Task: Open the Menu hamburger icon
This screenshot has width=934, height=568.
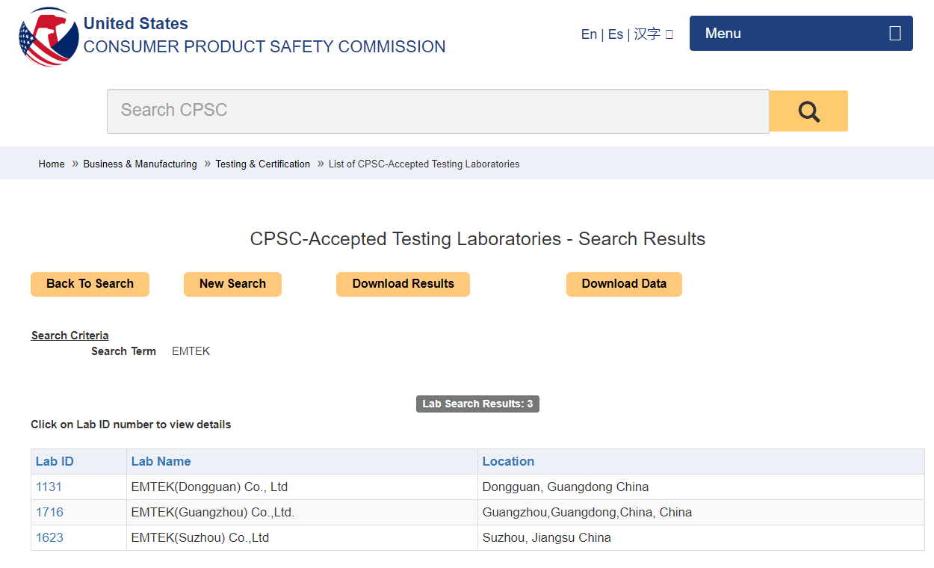Action: point(894,34)
